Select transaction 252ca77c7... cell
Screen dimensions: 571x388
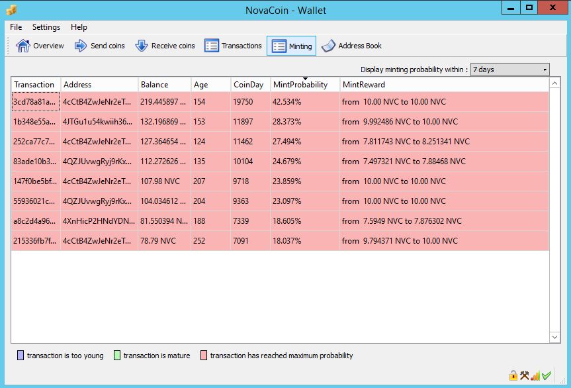click(x=36, y=141)
